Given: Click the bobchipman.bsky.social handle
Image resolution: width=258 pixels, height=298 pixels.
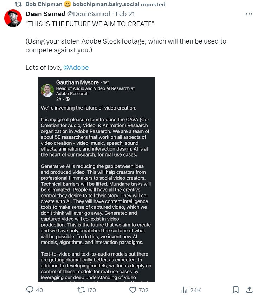Looking at the screenshot, I should [105, 4].
